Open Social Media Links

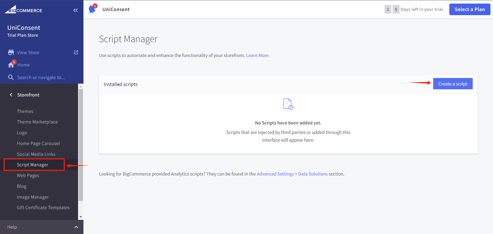tap(36, 154)
